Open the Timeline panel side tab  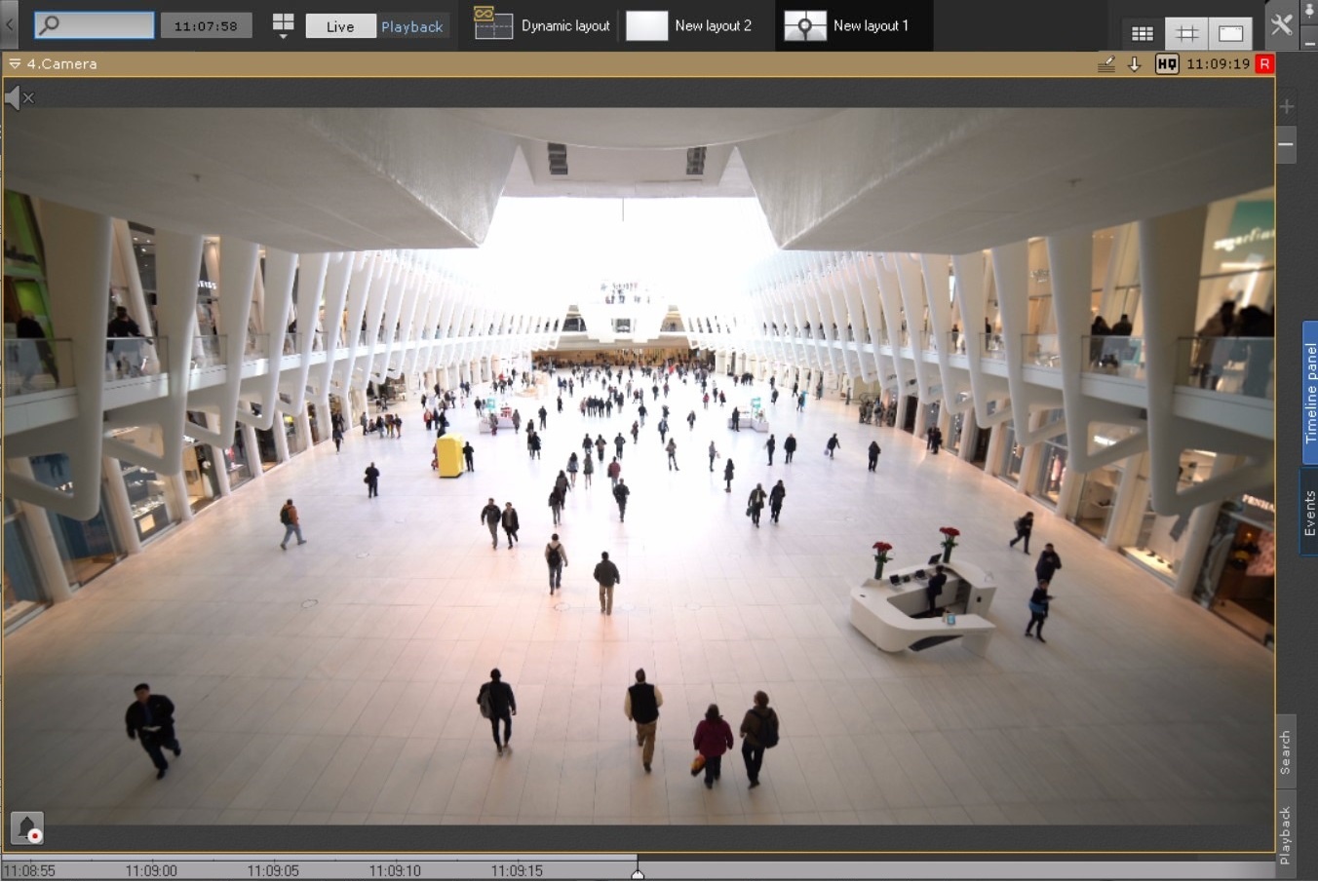tap(1309, 392)
